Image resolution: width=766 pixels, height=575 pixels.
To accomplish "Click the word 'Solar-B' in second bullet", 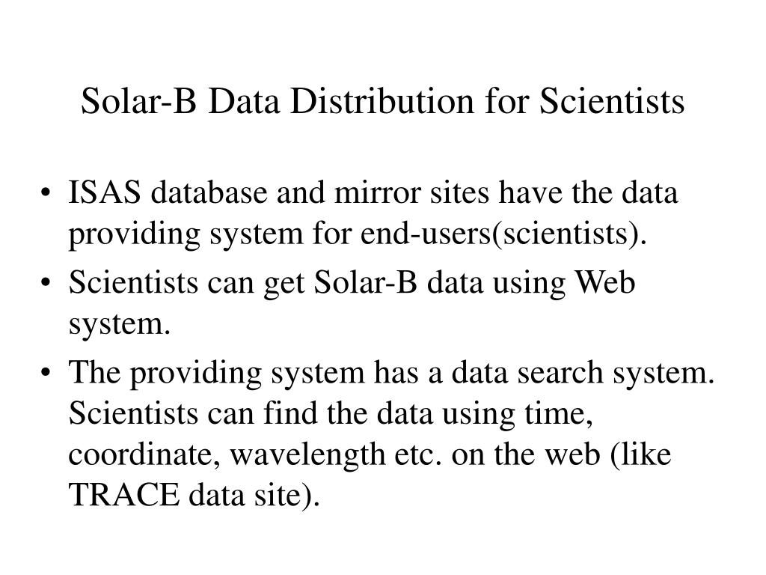I will click(365, 282).
